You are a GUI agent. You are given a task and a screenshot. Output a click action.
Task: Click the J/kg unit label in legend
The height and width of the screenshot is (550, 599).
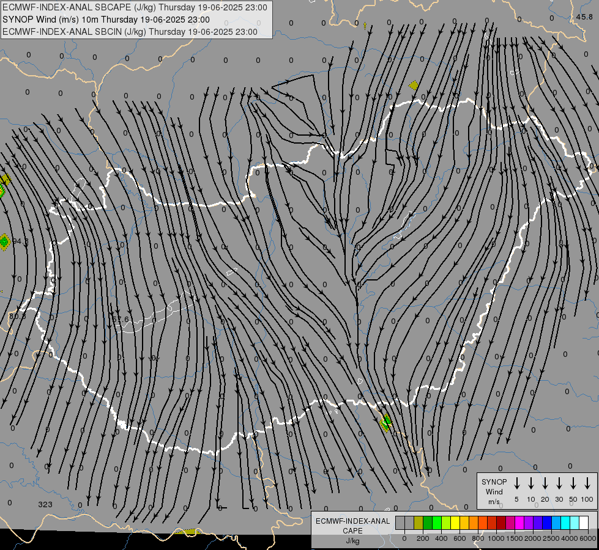(x=352, y=541)
